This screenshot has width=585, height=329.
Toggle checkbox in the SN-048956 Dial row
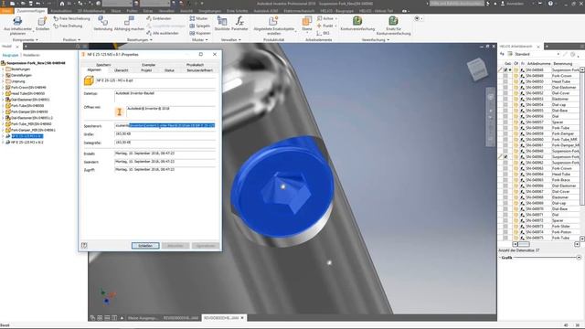pos(505,116)
